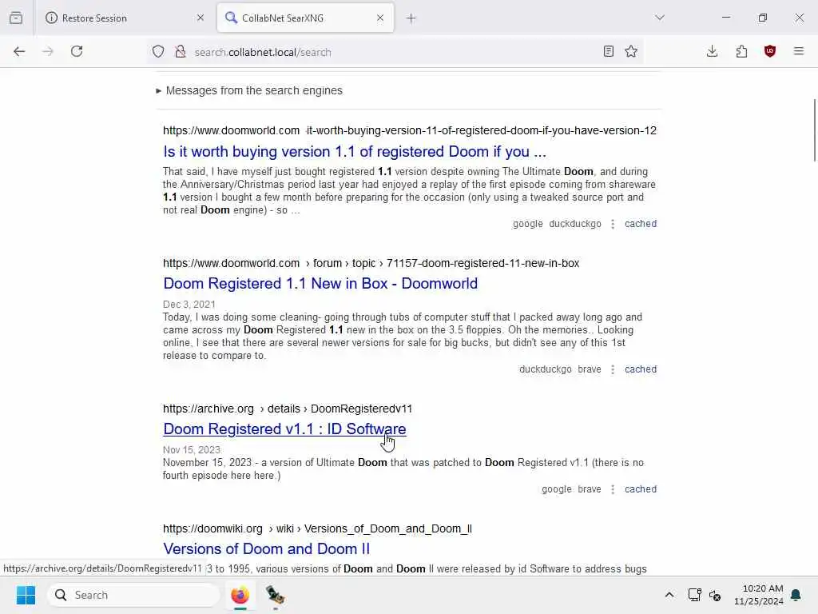
Task: Click the archive.org details DoomRegisteredv11 URL
Action: [x=288, y=409]
